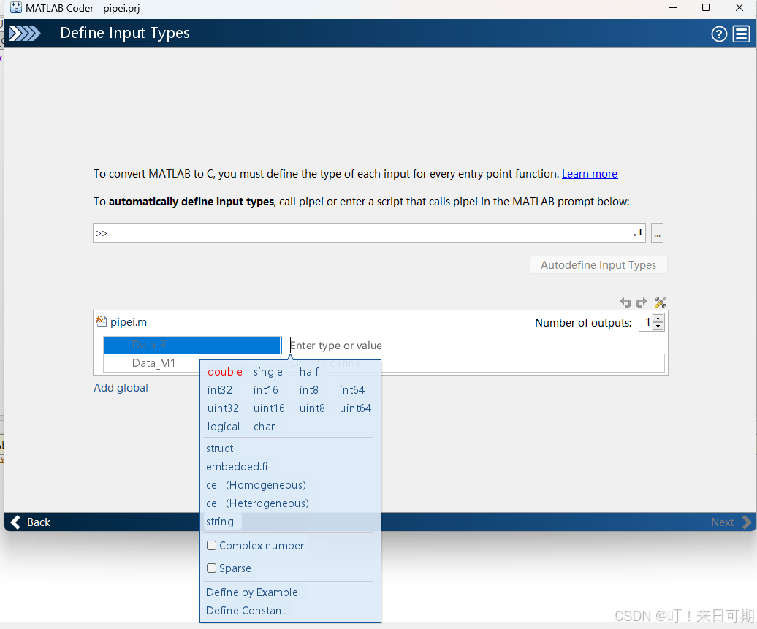Choose logical type option
Viewport: 757px width, 629px height.
click(224, 427)
